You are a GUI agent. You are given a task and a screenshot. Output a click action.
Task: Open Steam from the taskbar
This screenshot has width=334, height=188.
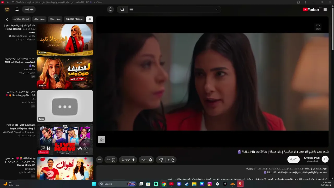coord(187,184)
